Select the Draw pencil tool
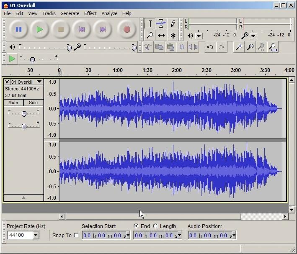 tap(173, 24)
